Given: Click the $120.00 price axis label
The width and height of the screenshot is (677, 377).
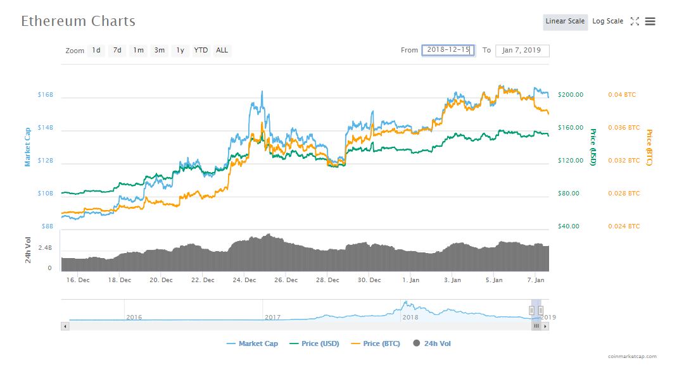Looking at the screenshot, I should (x=571, y=161).
